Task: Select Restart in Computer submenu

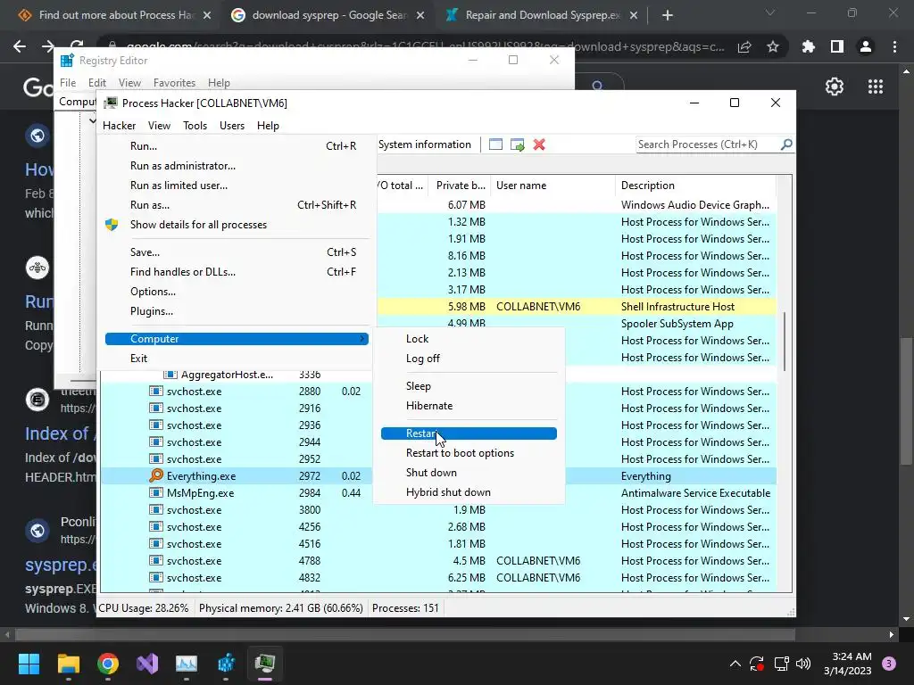Action: point(469,433)
